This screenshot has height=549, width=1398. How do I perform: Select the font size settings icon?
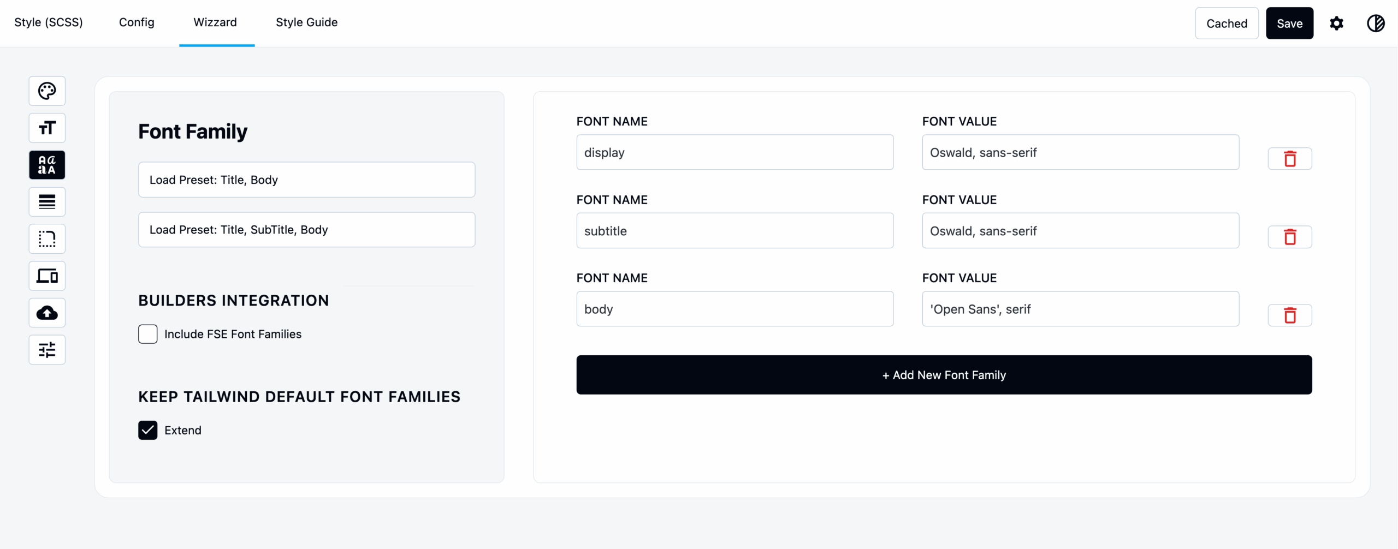click(47, 128)
